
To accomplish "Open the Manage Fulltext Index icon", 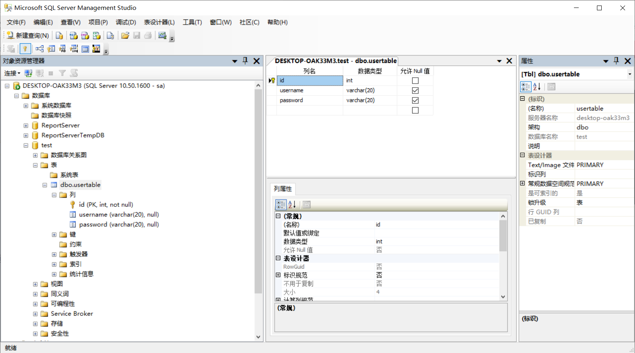I will click(63, 49).
